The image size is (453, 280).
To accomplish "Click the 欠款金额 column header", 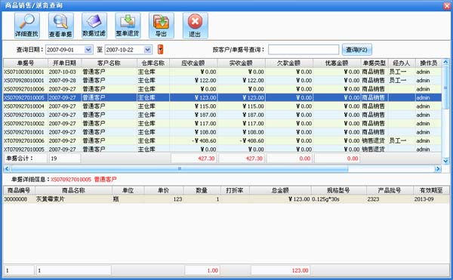I will pyautogui.click(x=289, y=63).
